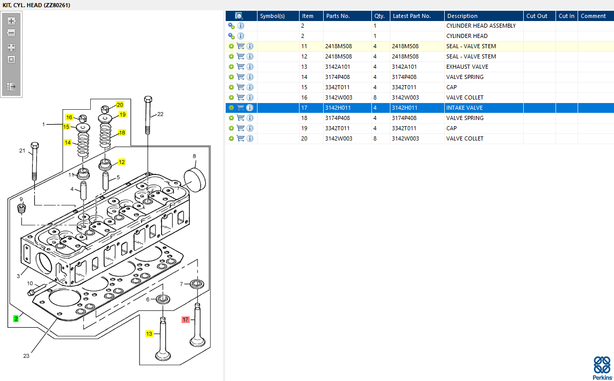Click the zoom in plus icon

(x=11, y=21)
